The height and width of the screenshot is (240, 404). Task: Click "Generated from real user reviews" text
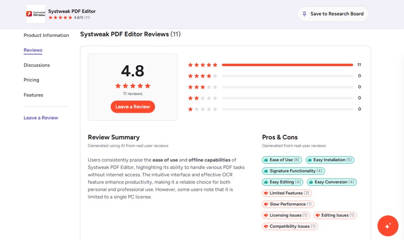[x=294, y=146]
